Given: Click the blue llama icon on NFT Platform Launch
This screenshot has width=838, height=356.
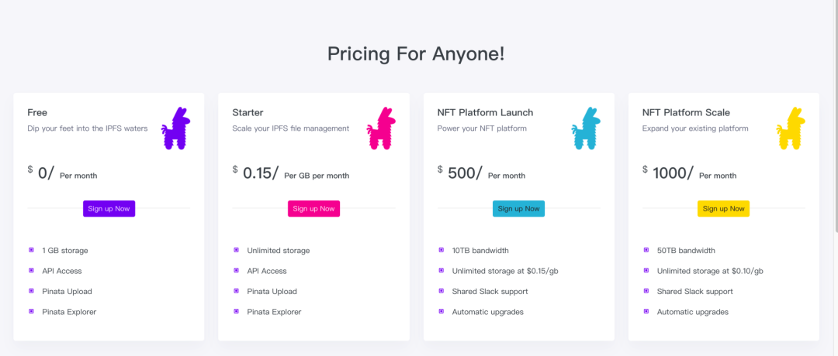Looking at the screenshot, I should [586, 128].
